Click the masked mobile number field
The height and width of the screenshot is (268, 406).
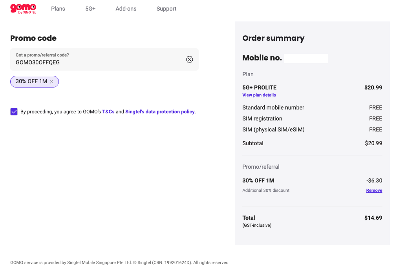pyautogui.click(x=306, y=58)
